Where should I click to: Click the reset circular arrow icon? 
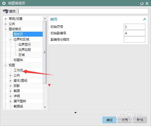pyautogui.click(x=142, y=4)
